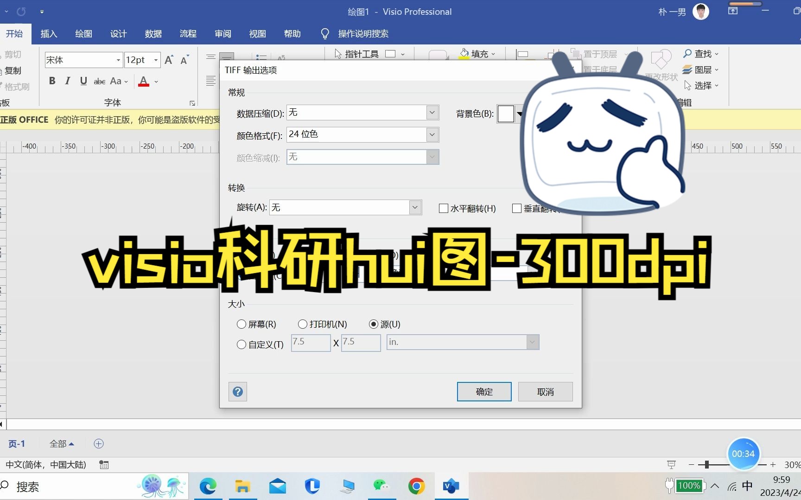Click the white 背景色 swatch
Screen dimensions: 801x500
point(505,113)
